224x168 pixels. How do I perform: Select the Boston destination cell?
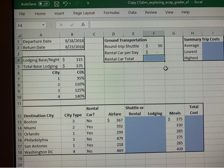[x=42, y=122]
